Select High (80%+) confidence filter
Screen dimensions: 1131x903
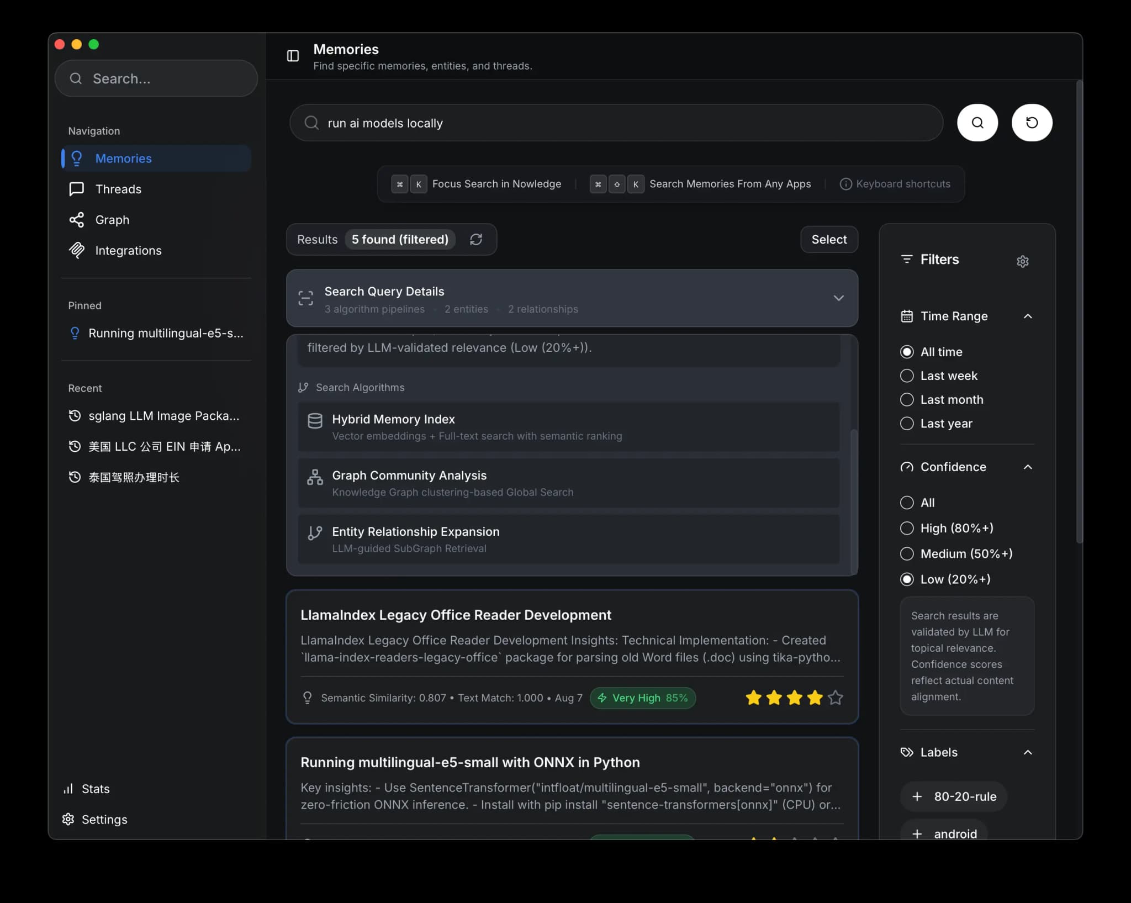(907, 528)
